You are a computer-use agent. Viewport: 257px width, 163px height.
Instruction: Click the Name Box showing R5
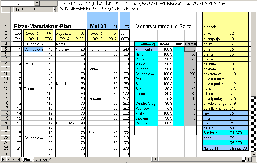pyautogui.click(x=18, y=3)
